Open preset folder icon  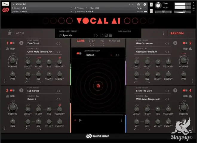coord(110,35)
